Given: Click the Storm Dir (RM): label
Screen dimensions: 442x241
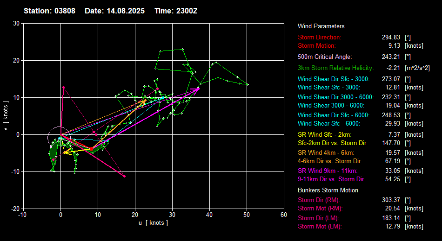Looking at the screenshot, I should pyautogui.click(x=319, y=200).
